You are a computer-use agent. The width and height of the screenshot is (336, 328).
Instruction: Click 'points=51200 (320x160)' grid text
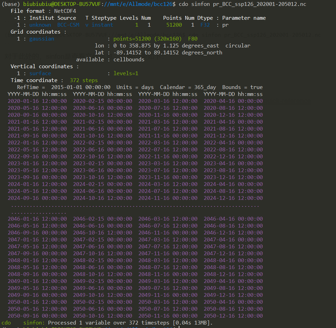click(x=147, y=39)
